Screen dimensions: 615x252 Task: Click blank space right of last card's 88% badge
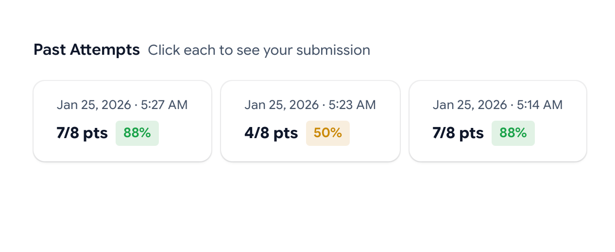pos(559,133)
